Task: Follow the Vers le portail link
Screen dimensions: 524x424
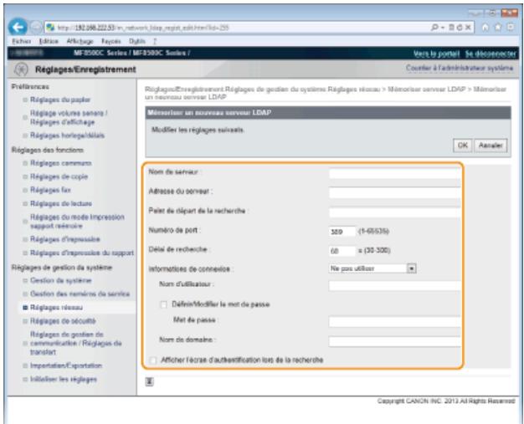Action: pyautogui.click(x=436, y=54)
